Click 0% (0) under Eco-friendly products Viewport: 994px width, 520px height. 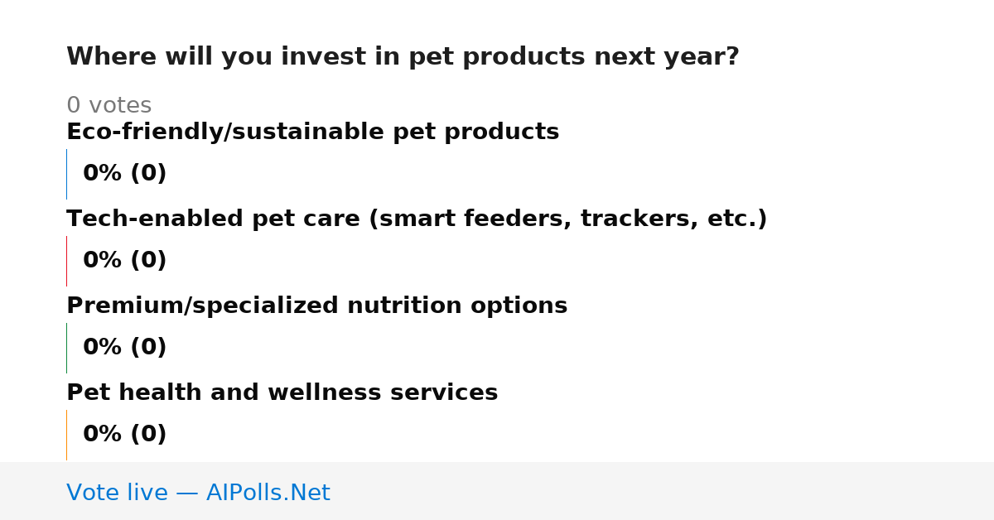pyautogui.click(x=124, y=174)
